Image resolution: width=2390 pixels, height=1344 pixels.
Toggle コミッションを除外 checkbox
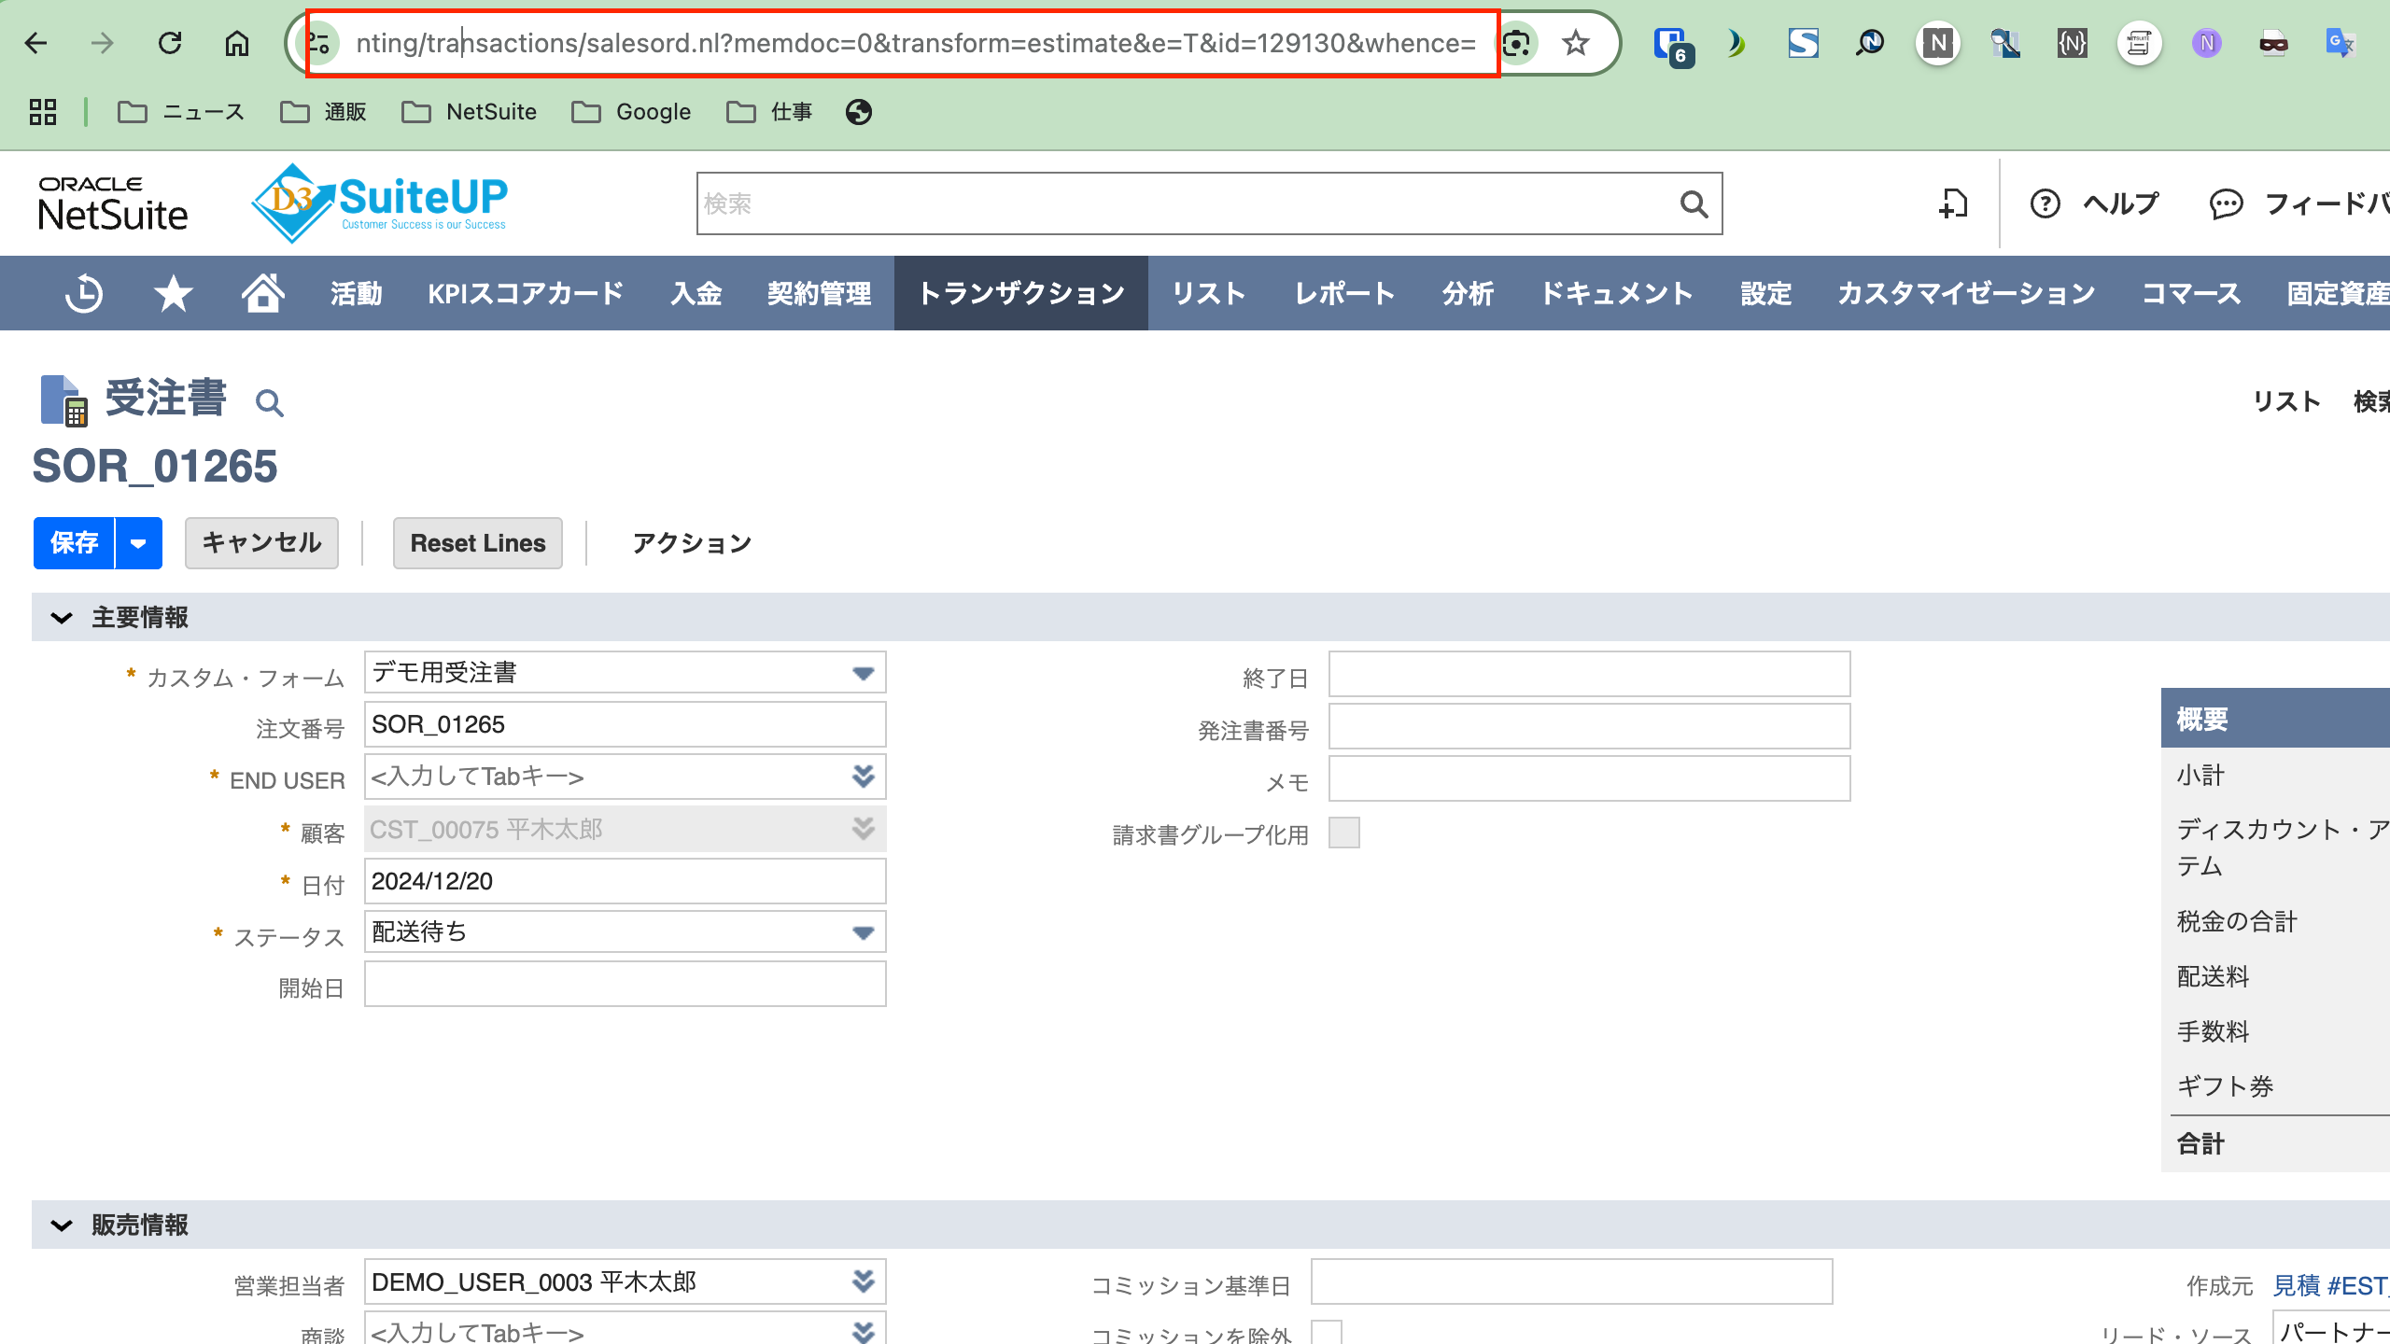[x=1326, y=1333]
